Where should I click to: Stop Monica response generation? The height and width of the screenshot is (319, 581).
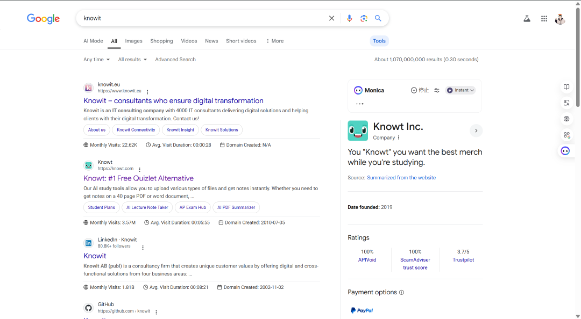tap(420, 90)
